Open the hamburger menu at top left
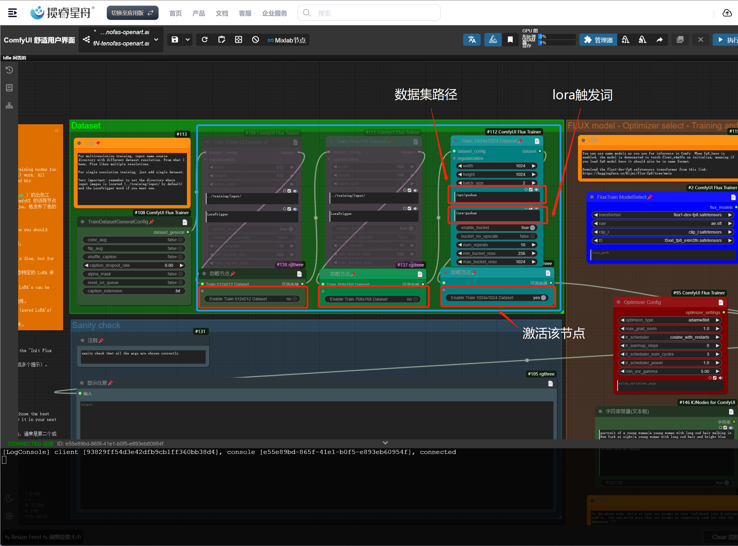738x546 pixels. coord(12,13)
